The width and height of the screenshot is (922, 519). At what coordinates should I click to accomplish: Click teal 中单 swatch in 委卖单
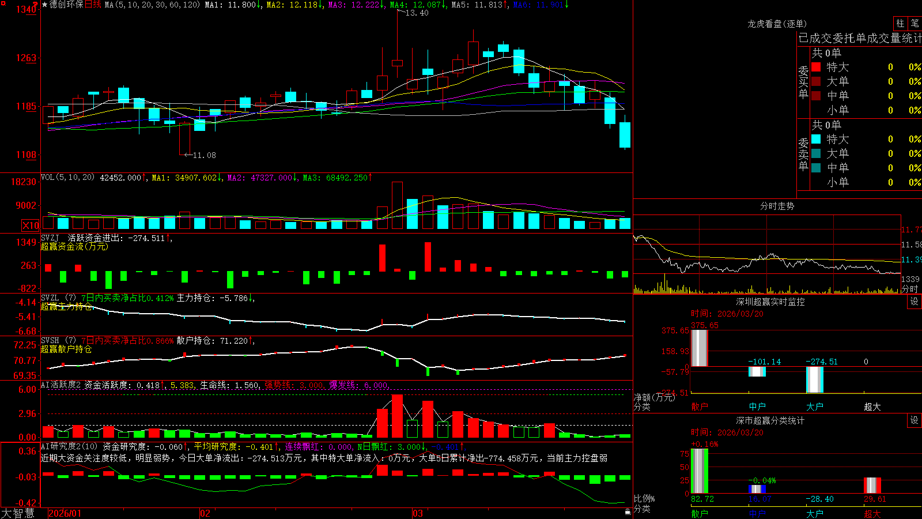[x=816, y=168]
